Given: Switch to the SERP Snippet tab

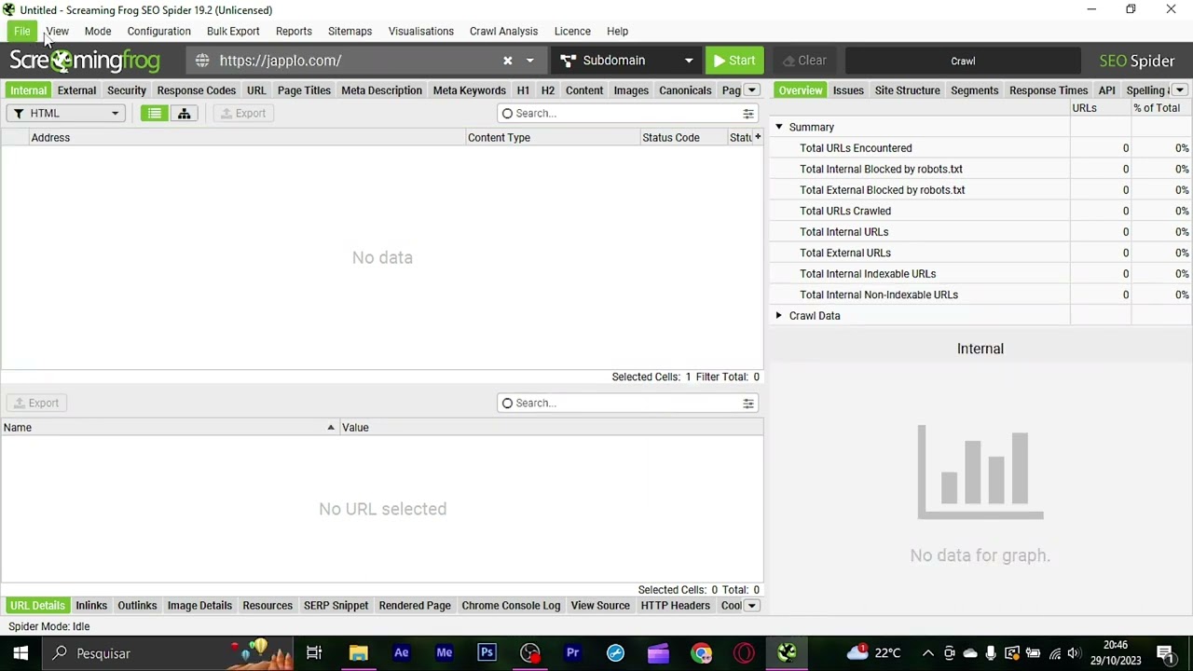Looking at the screenshot, I should click(336, 606).
